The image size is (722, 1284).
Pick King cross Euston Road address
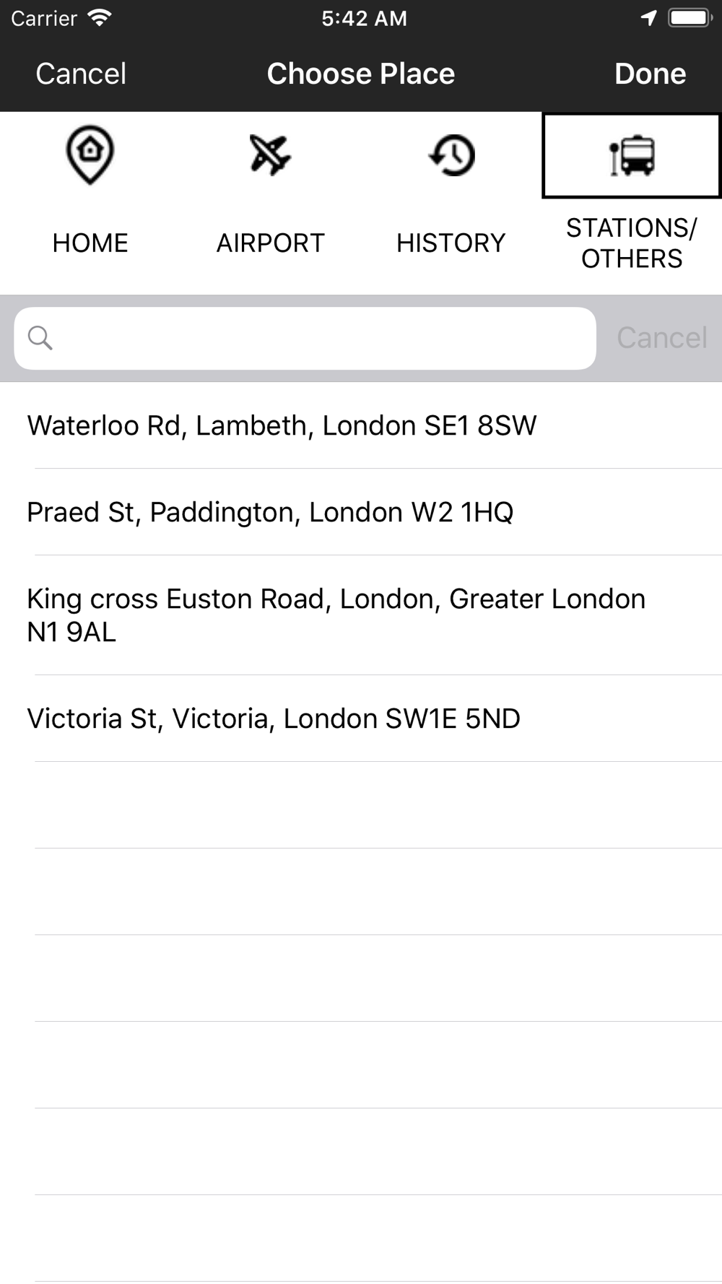pos(361,615)
